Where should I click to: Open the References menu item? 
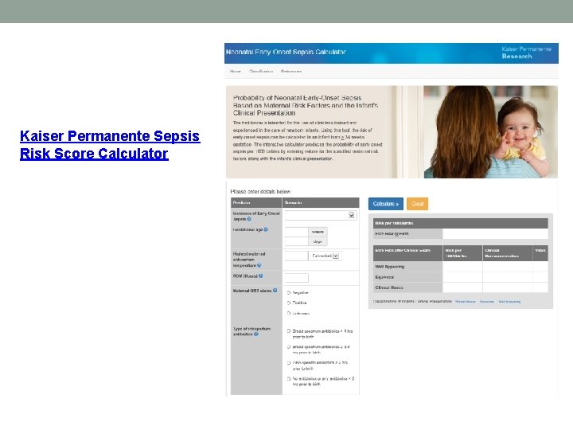point(291,72)
